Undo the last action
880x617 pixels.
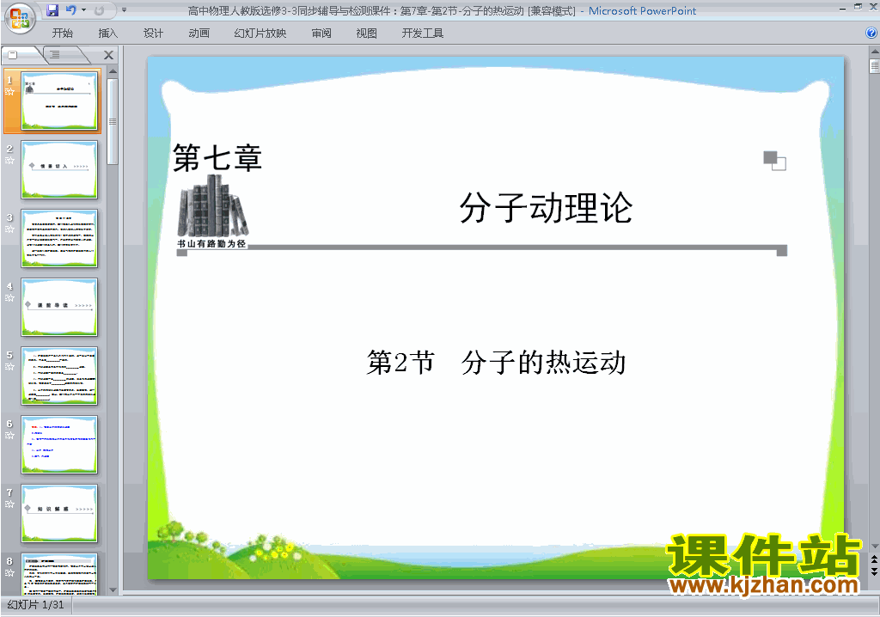[x=70, y=10]
